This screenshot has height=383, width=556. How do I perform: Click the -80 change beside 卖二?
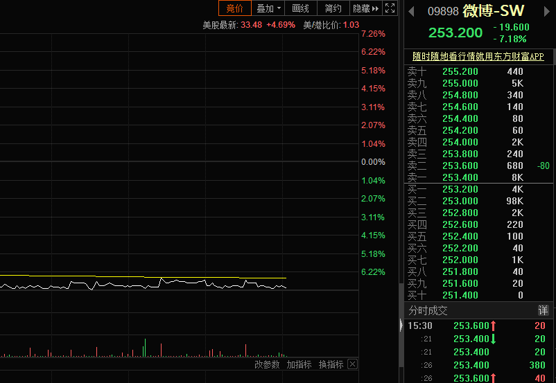pyautogui.click(x=544, y=166)
